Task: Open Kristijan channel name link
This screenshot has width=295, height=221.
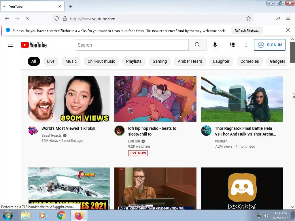Action: [x=221, y=141]
